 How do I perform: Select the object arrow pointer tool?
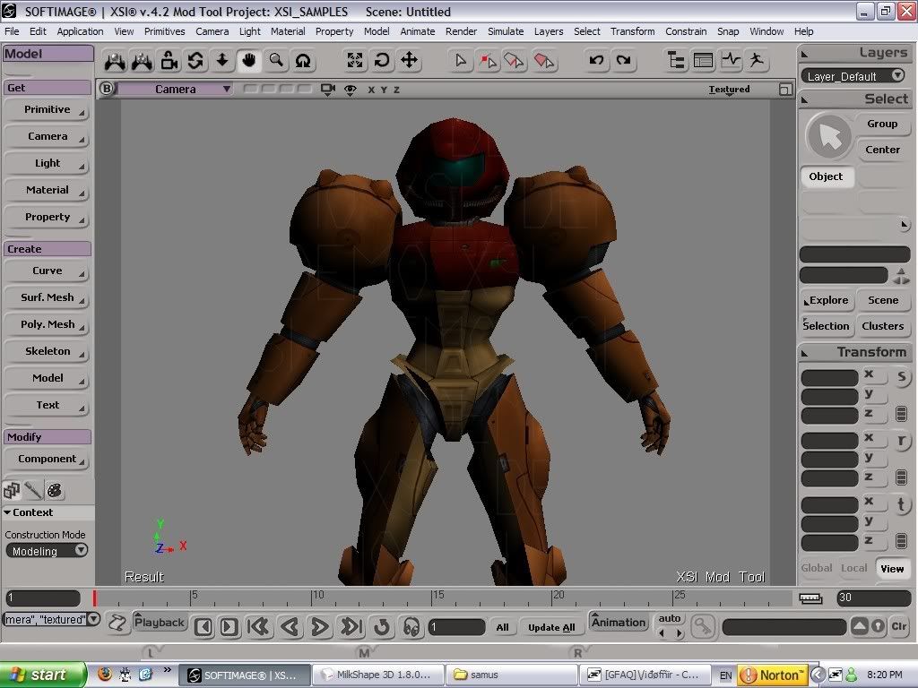pyautogui.click(x=461, y=60)
